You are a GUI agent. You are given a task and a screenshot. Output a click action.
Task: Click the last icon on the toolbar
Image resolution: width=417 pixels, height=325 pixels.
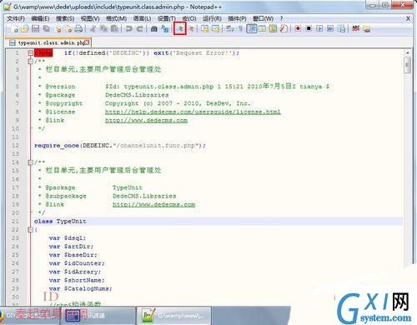point(367,29)
